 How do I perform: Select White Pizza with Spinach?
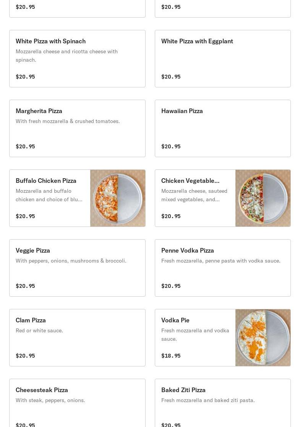point(77,59)
